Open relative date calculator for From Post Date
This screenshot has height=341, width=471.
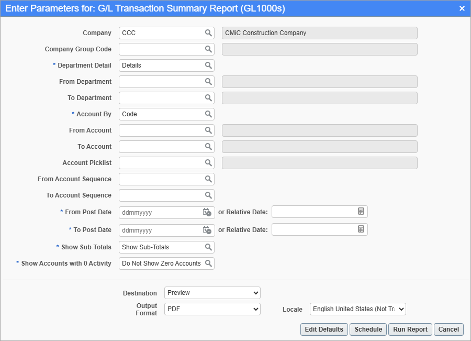(361, 212)
